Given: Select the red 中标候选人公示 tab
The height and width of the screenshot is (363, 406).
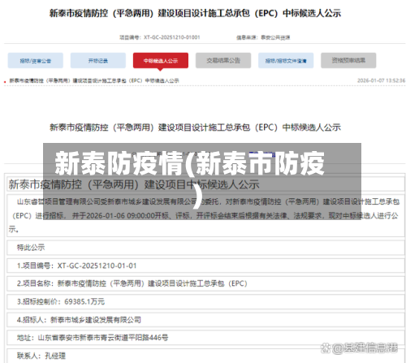Looking at the screenshot, I should (161, 60).
